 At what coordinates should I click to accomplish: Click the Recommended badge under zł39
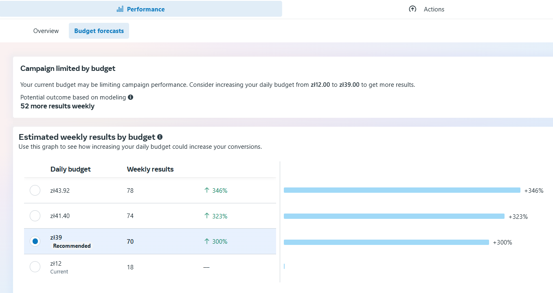72,246
